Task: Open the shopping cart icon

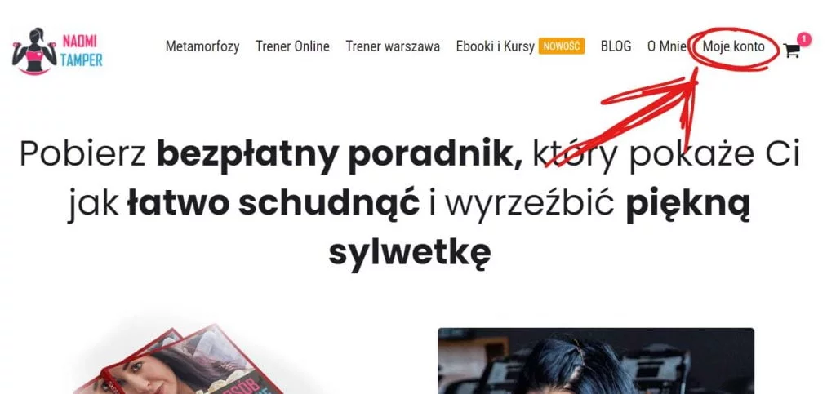Action: tap(792, 51)
